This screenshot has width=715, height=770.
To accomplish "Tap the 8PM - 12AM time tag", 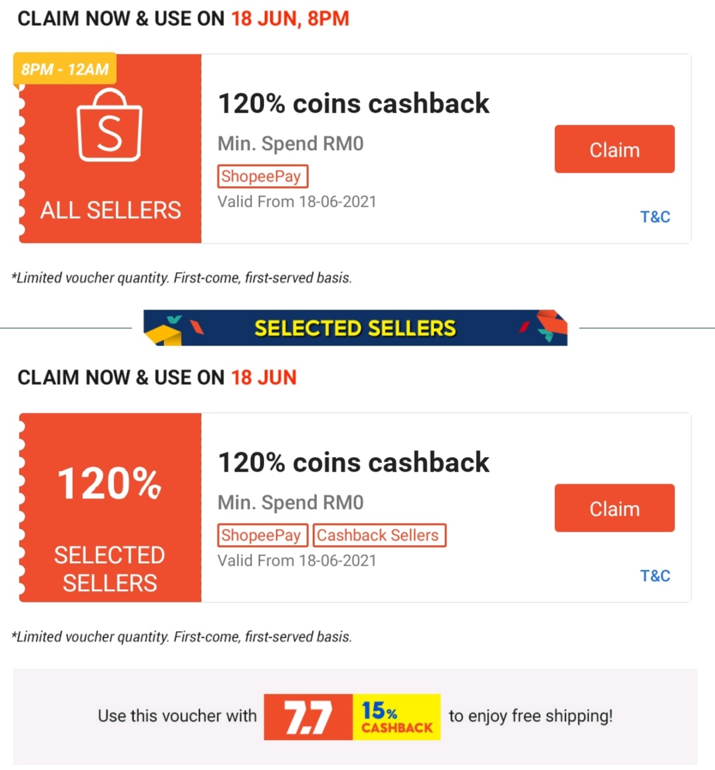I will pos(65,69).
